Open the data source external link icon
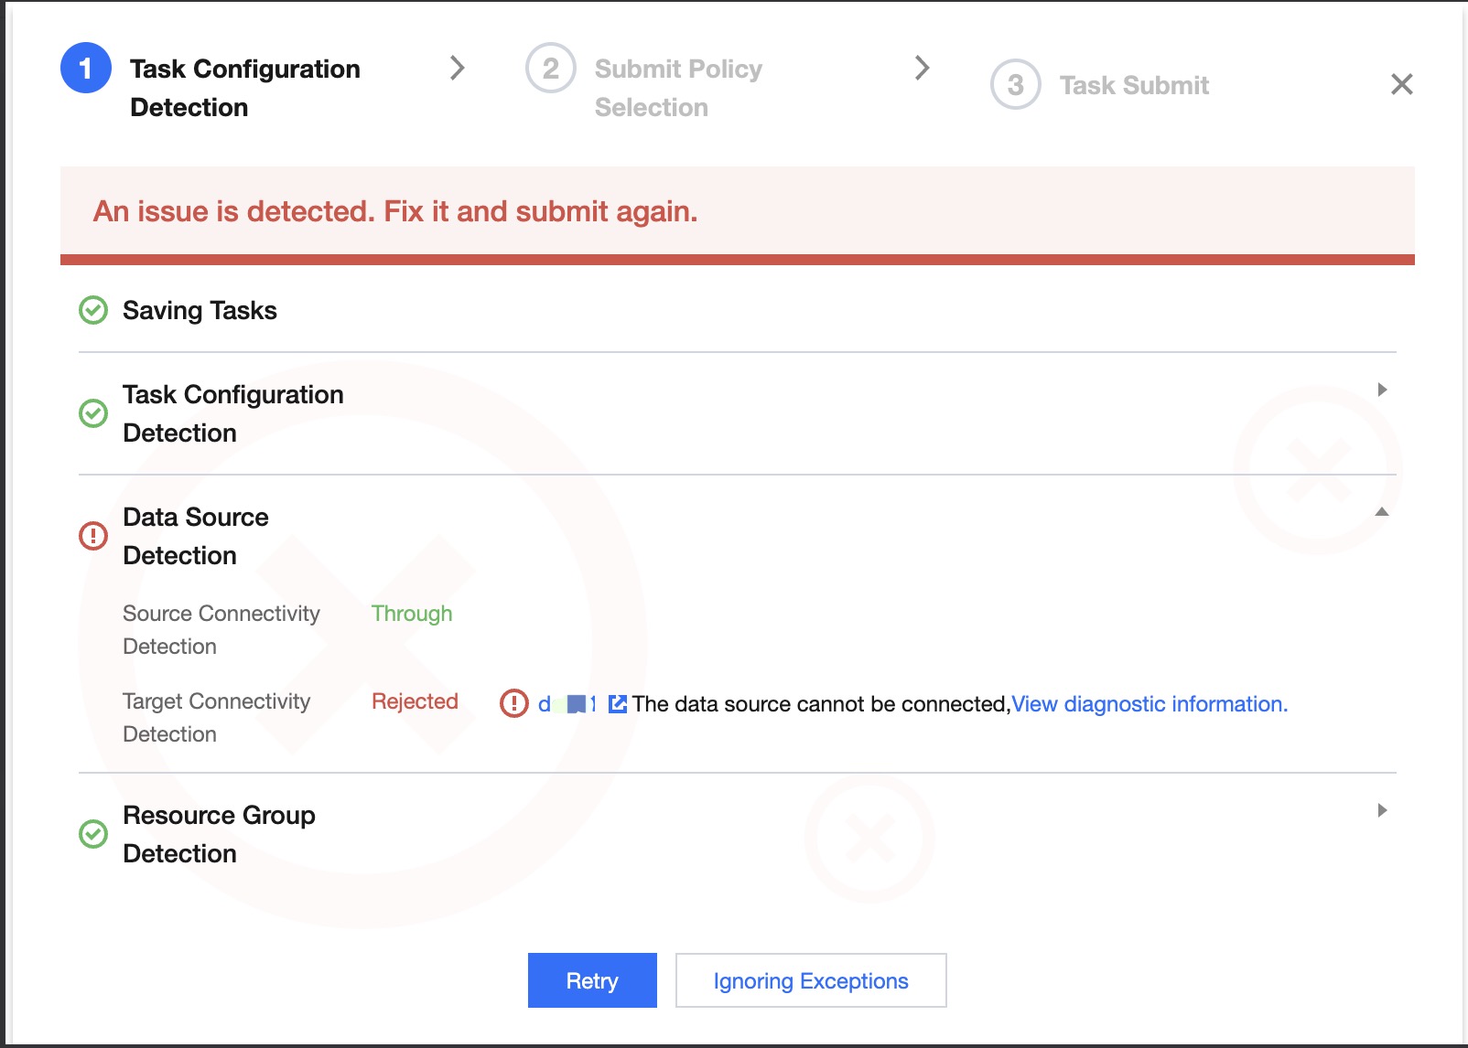The width and height of the screenshot is (1468, 1048). point(618,703)
